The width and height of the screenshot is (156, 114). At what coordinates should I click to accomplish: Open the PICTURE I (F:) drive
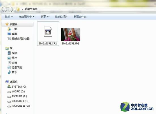pos(20,101)
